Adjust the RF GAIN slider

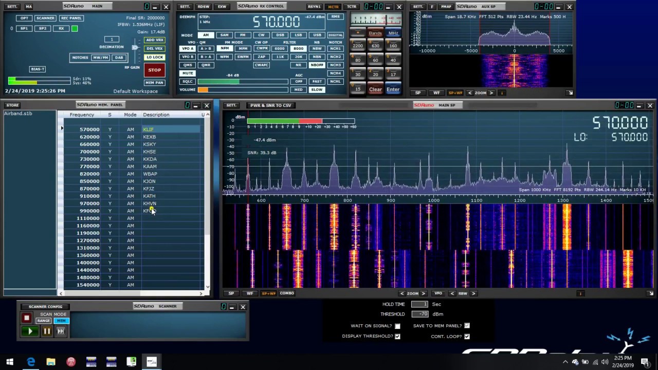pos(135,48)
